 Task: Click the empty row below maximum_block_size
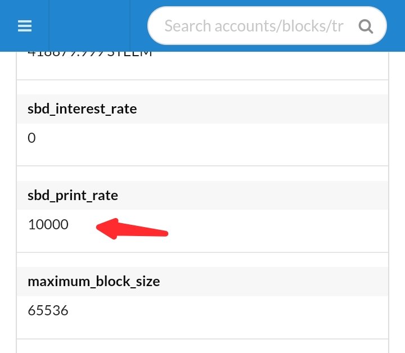click(202, 346)
